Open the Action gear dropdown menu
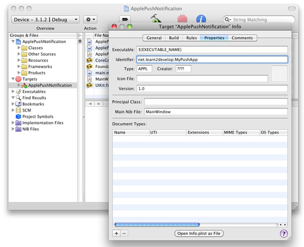The height and width of the screenshot is (247, 304). 90,19
